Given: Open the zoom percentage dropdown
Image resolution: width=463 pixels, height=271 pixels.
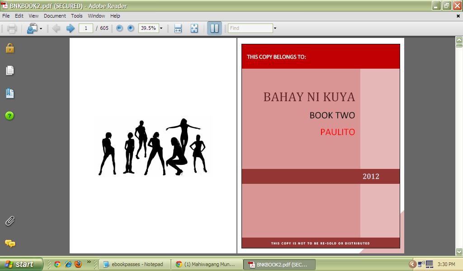Looking at the screenshot, I should 161,28.
